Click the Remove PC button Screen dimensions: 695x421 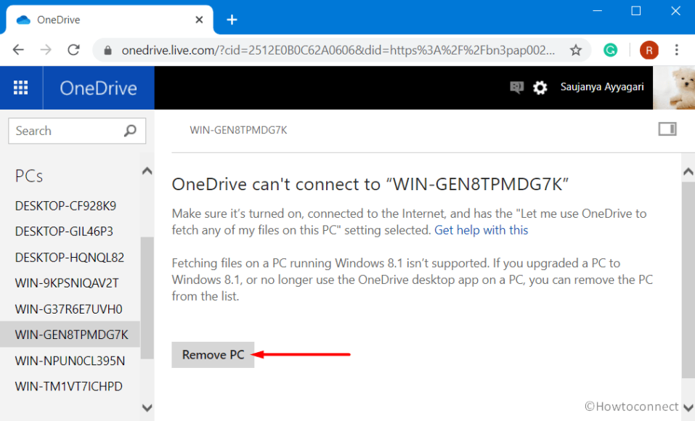click(x=214, y=354)
